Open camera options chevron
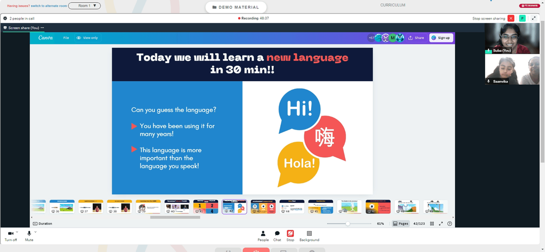 (x=17, y=232)
